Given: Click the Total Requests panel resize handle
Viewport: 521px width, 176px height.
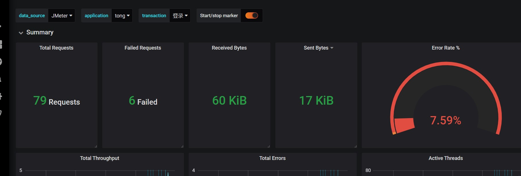Looking at the screenshot, I should pos(96,146).
